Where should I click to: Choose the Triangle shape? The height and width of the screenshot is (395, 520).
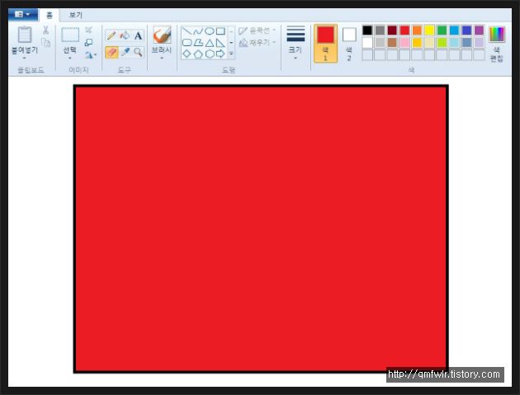[210, 43]
